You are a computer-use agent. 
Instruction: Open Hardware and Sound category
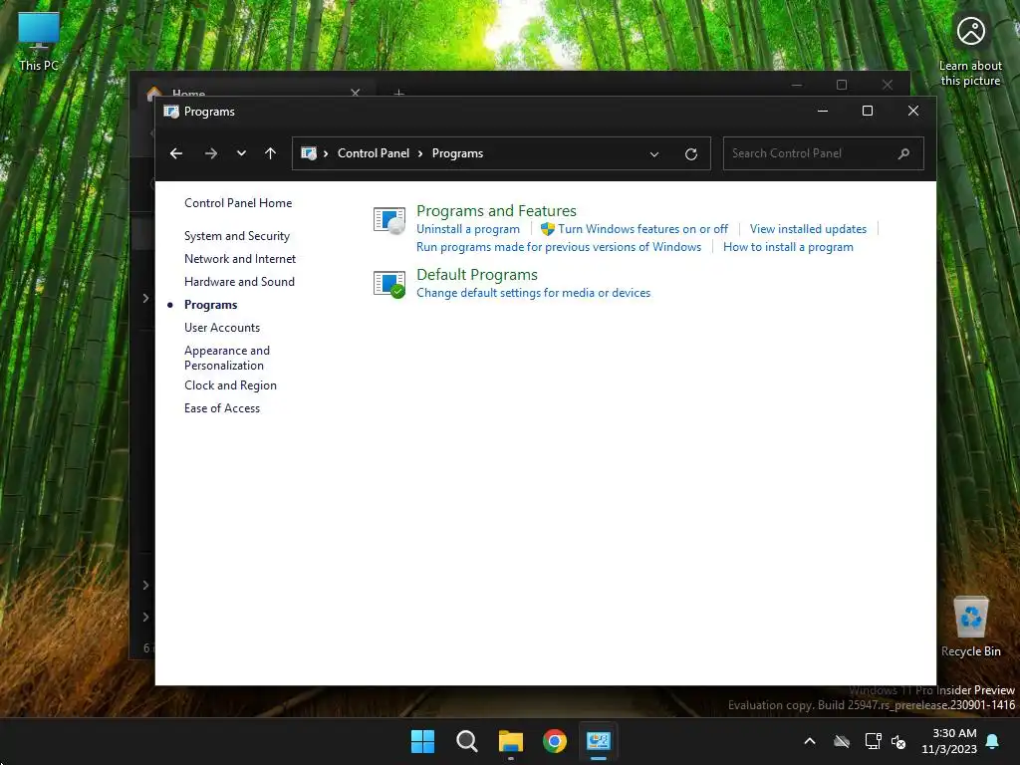(239, 282)
